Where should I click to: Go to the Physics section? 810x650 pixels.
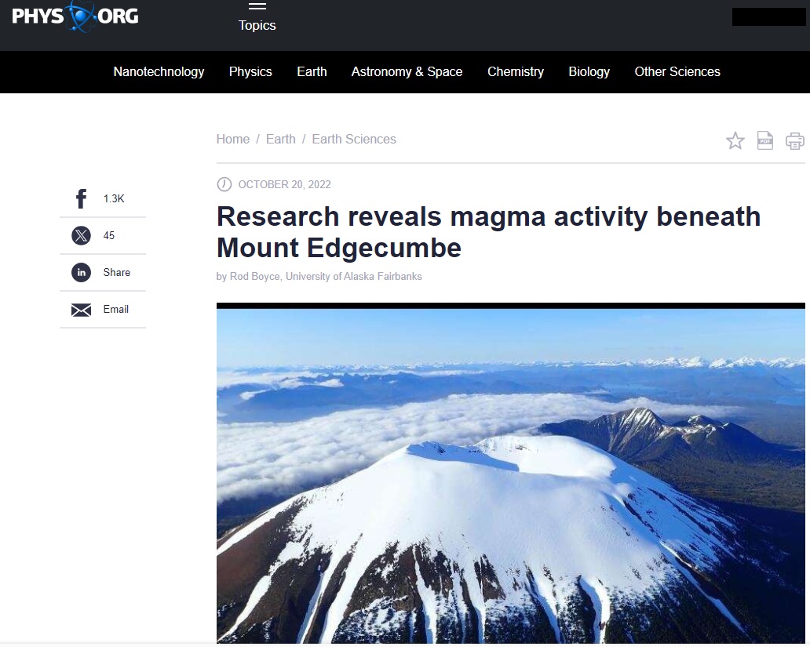(250, 71)
